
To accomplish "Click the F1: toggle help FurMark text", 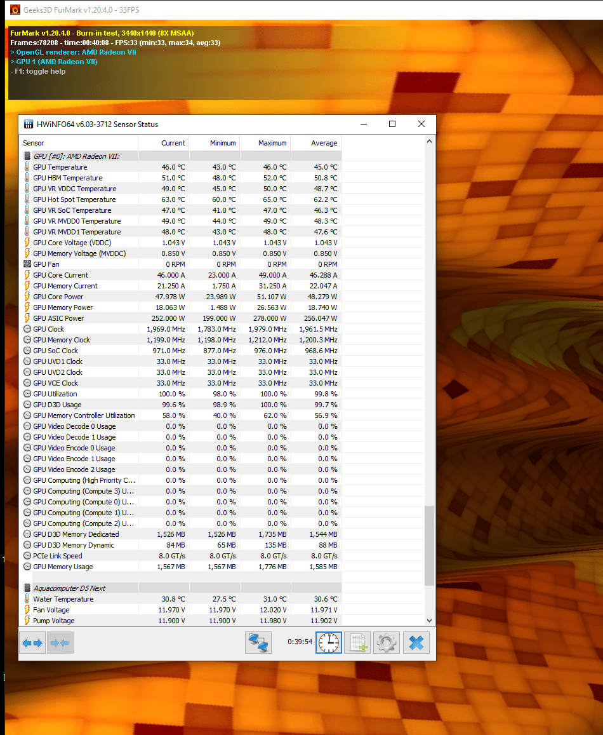I will [x=38, y=71].
